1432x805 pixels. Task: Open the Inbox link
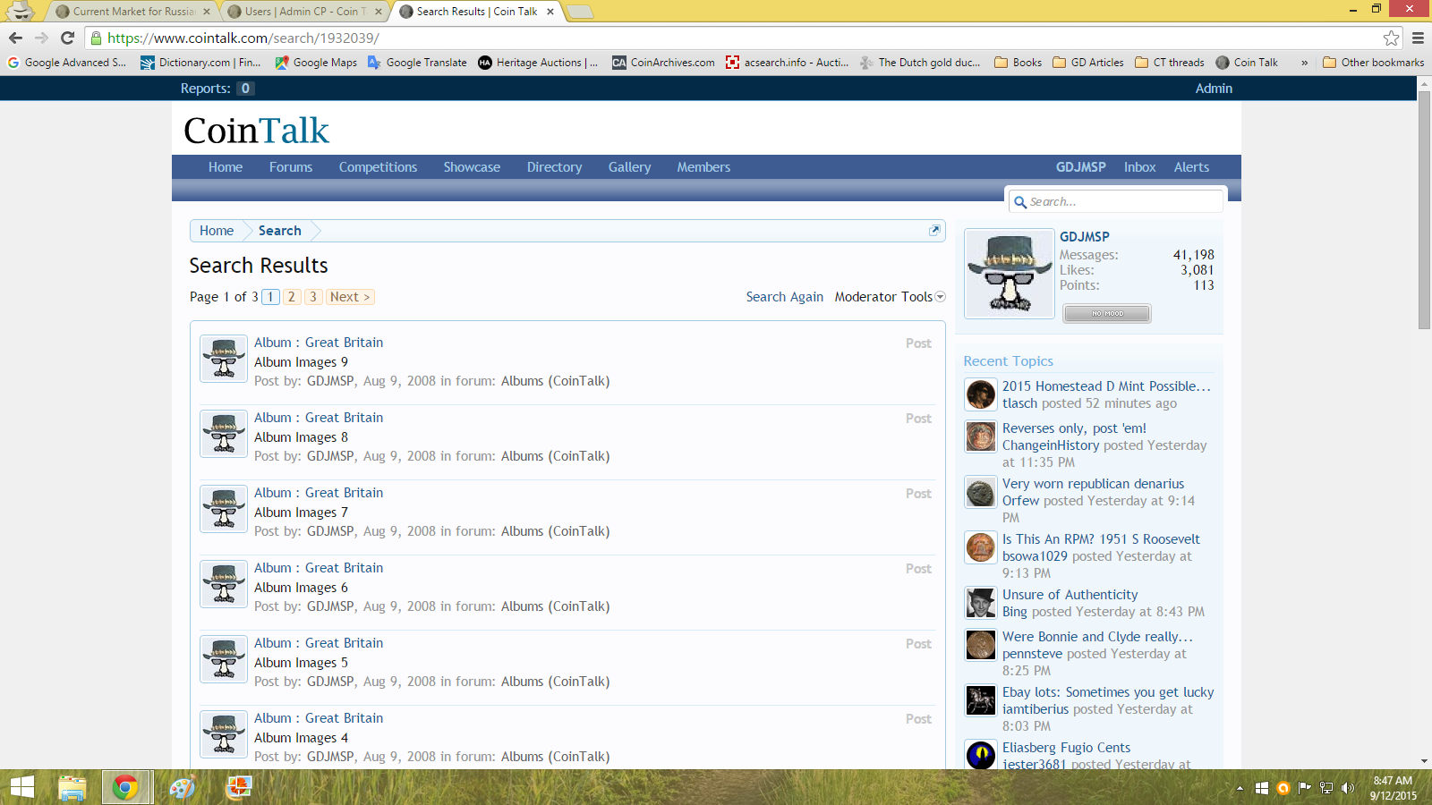1139,167
